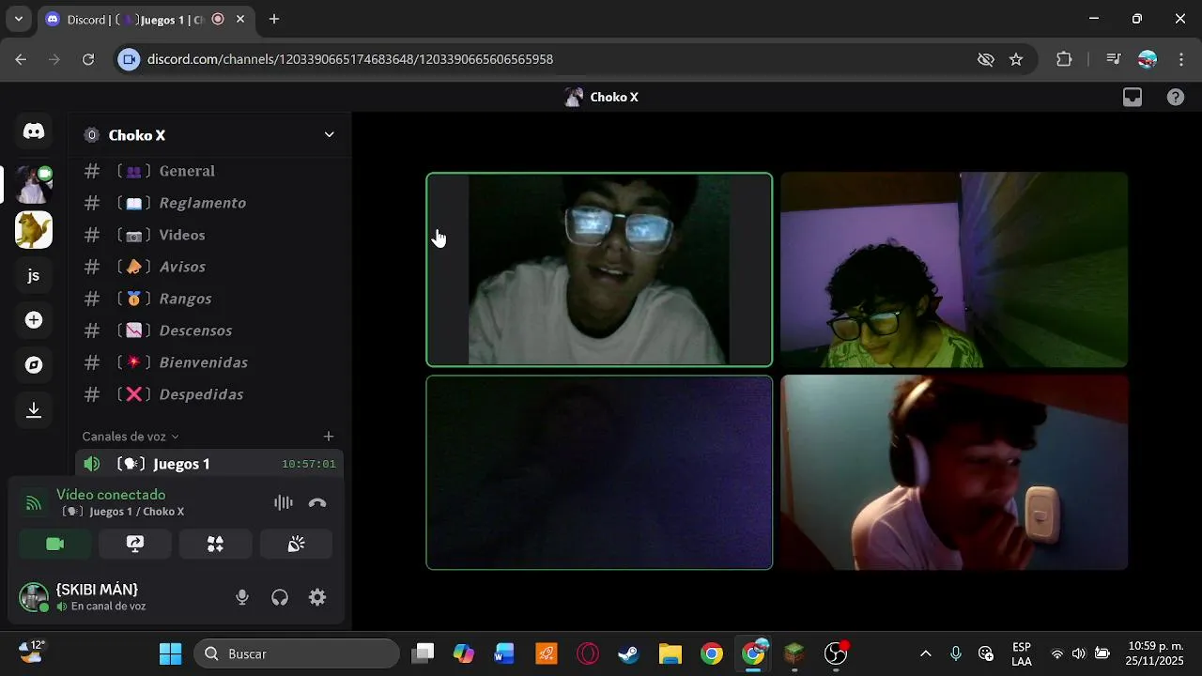This screenshot has height=676, width=1202.
Task: Open user settings gear
Action: (x=317, y=597)
